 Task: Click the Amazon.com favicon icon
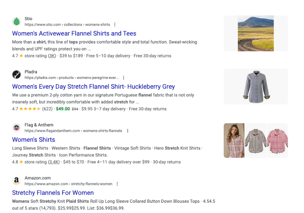click(16, 180)
